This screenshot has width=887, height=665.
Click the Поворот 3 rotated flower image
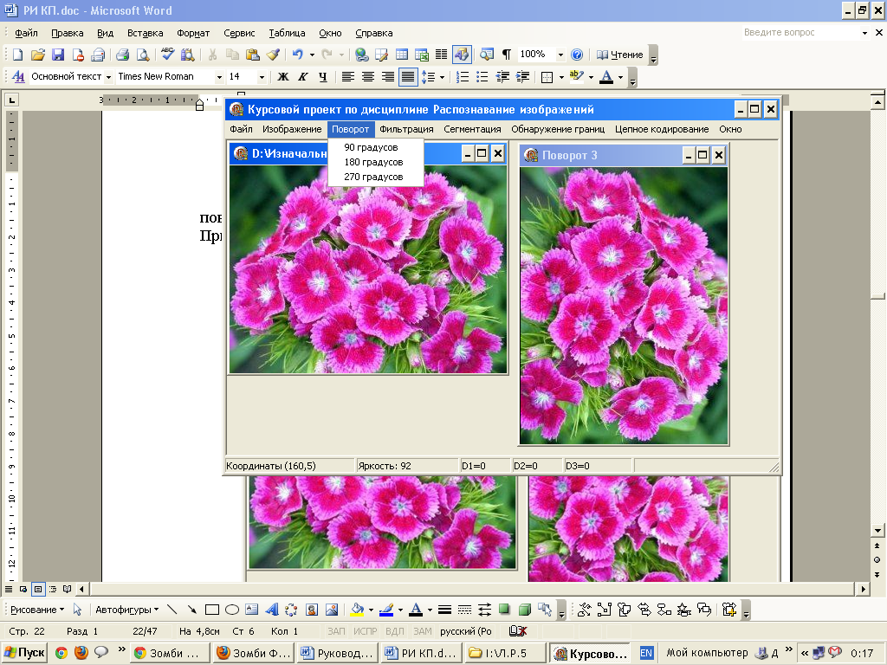tap(624, 306)
